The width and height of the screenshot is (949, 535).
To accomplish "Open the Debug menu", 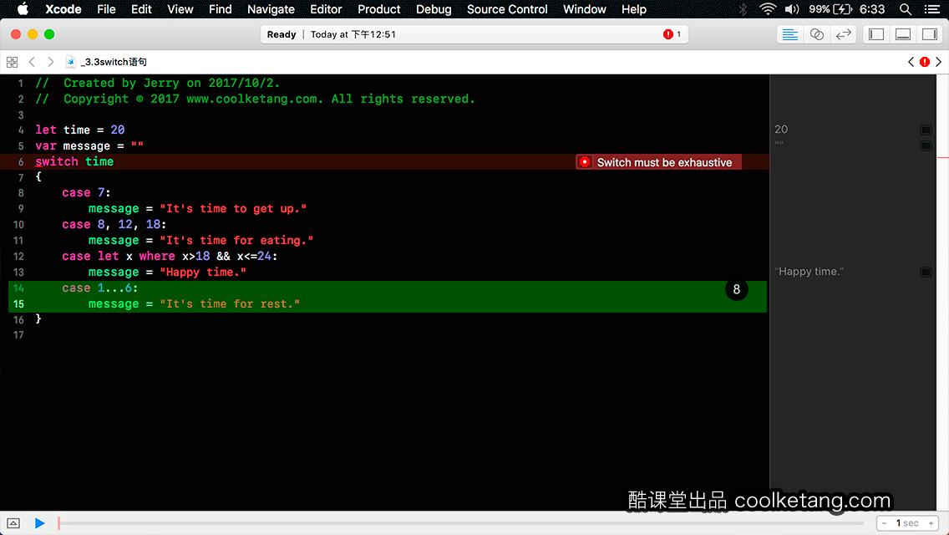I will (434, 9).
